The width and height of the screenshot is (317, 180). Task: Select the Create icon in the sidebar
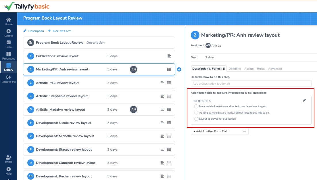click(x=8, y=32)
